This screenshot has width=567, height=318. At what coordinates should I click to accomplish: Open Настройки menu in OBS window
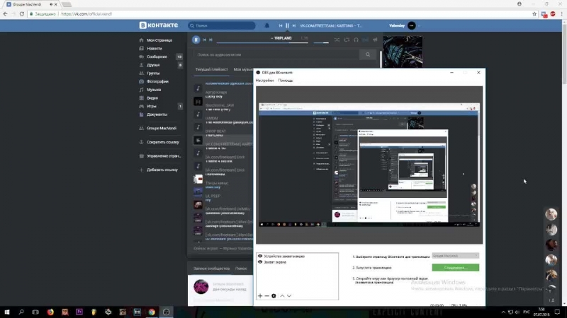[x=264, y=81]
